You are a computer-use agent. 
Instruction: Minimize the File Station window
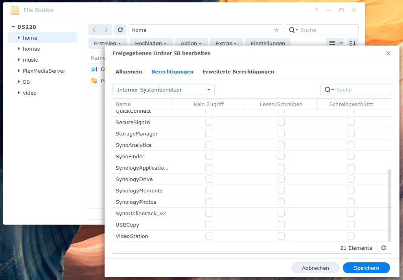[328, 10]
